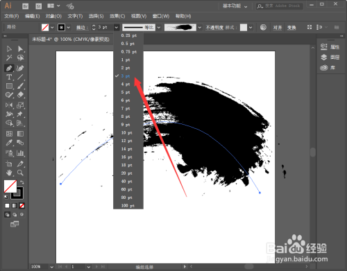
Task: Open the 效果(C) menu
Action: pos(117,16)
